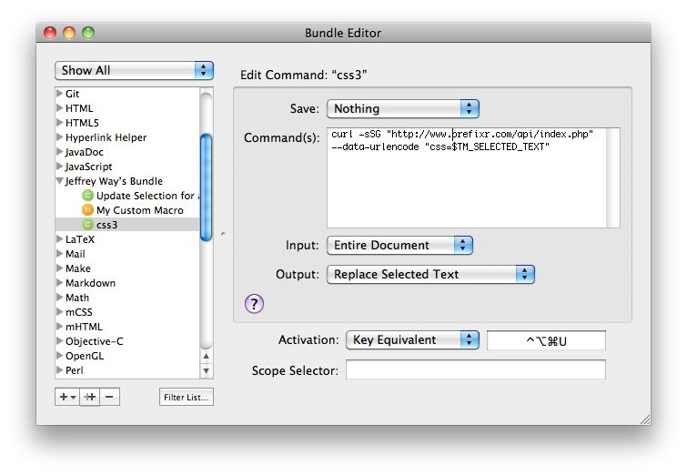Open the Output dropdown showing Replace Selected Text
This screenshot has width=687, height=475.
coord(430,274)
